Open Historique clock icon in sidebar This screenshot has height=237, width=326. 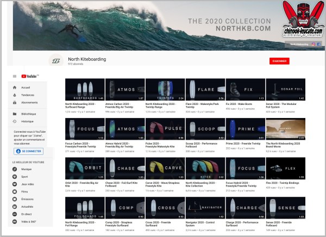coord(15,122)
